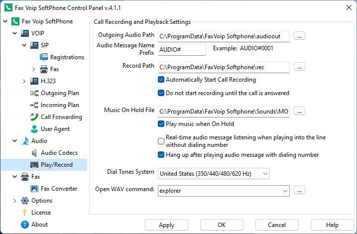Click the Fax Converter icon
Screen dimensions: 357x234
tap(34, 189)
